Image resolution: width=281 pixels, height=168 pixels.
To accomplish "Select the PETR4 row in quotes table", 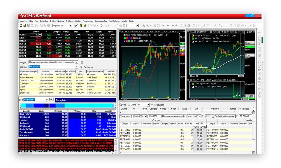I will (x=67, y=35).
